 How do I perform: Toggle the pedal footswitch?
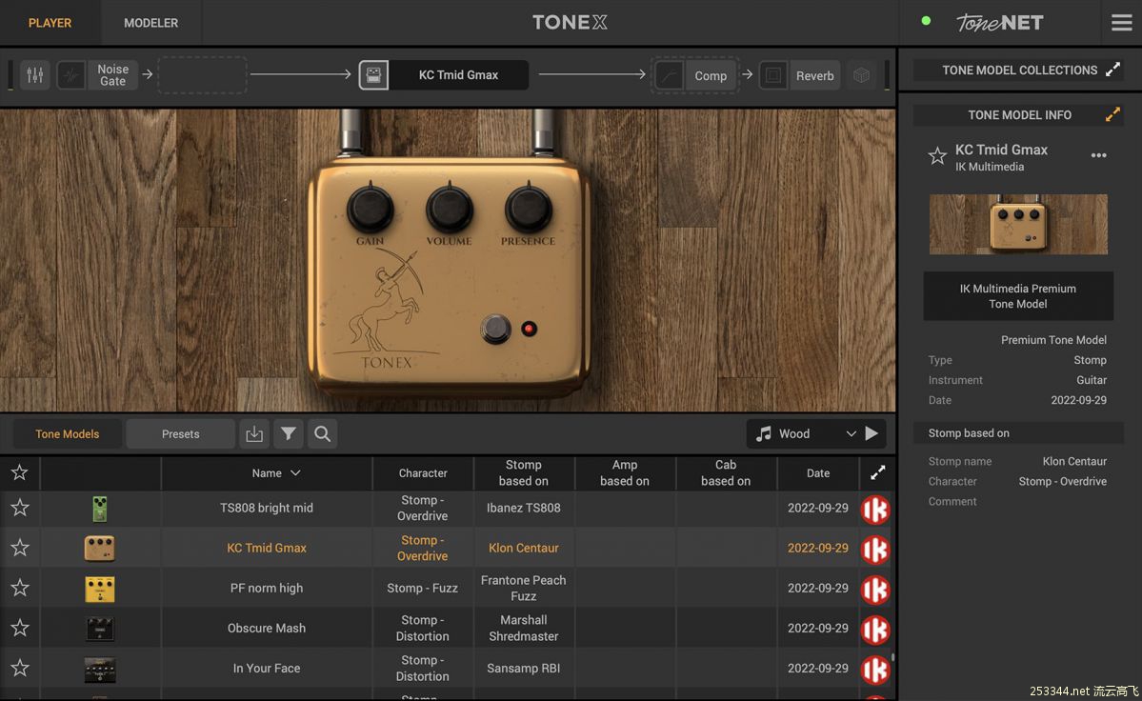tap(496, 329)
